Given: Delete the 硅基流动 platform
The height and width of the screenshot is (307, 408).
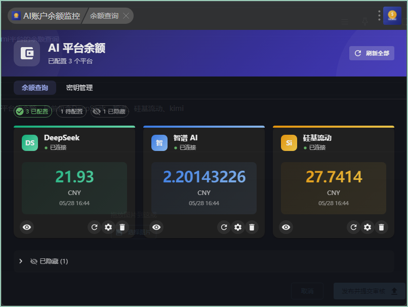Looking at the screenshot, I should pyautogui.click(x=381, y=227).
